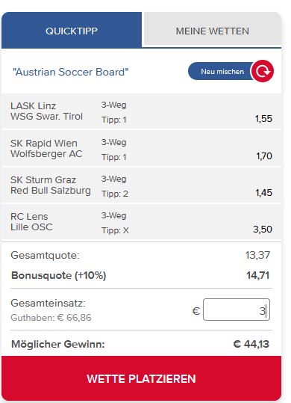Click the red reshuffle arrow icon
Image resolution: width=291 pixels, height=403 pixels.
[263, 71]
